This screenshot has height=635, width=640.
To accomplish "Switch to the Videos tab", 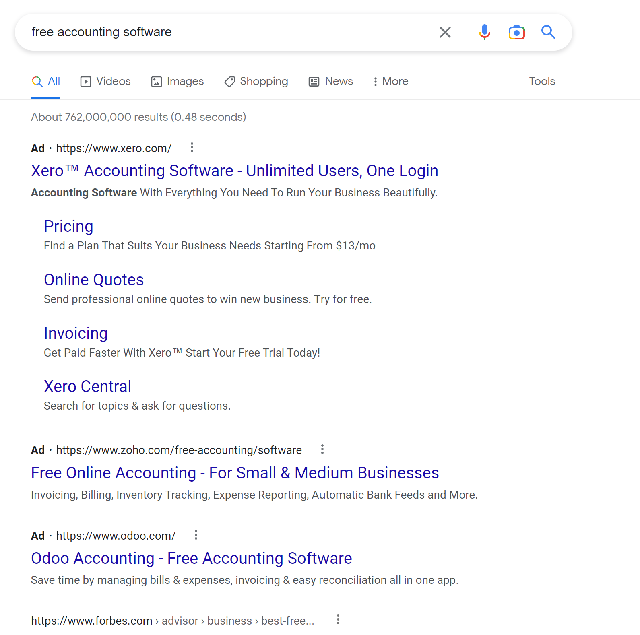I will [x=105, y=81].
